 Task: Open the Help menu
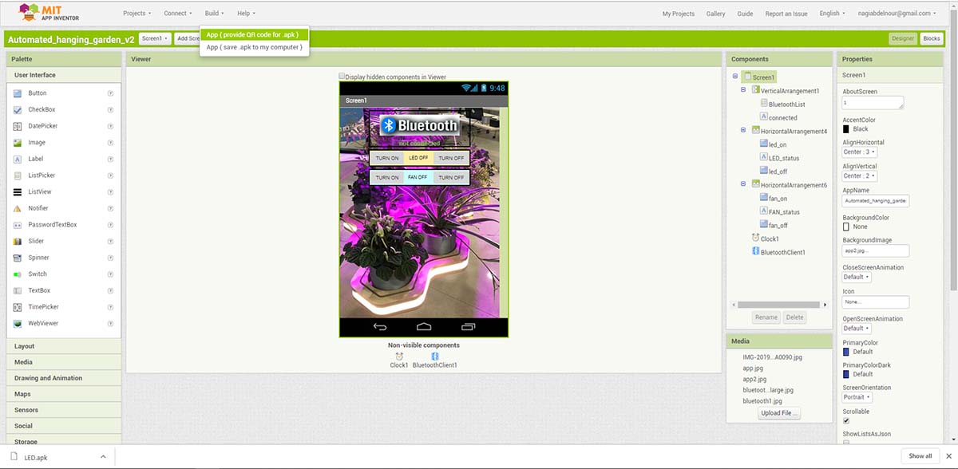tap(246, 13)
